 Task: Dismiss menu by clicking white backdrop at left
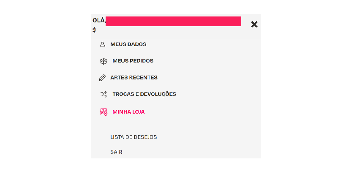pos(45,87)
